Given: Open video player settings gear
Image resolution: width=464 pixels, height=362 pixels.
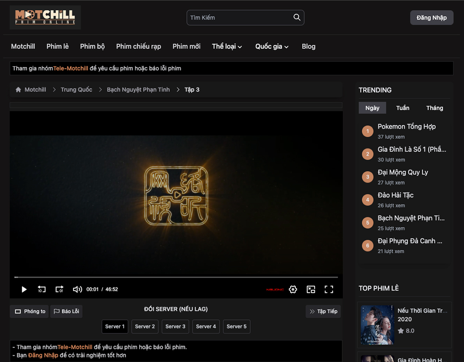Looking at the screenshot, I should point(293,289).
